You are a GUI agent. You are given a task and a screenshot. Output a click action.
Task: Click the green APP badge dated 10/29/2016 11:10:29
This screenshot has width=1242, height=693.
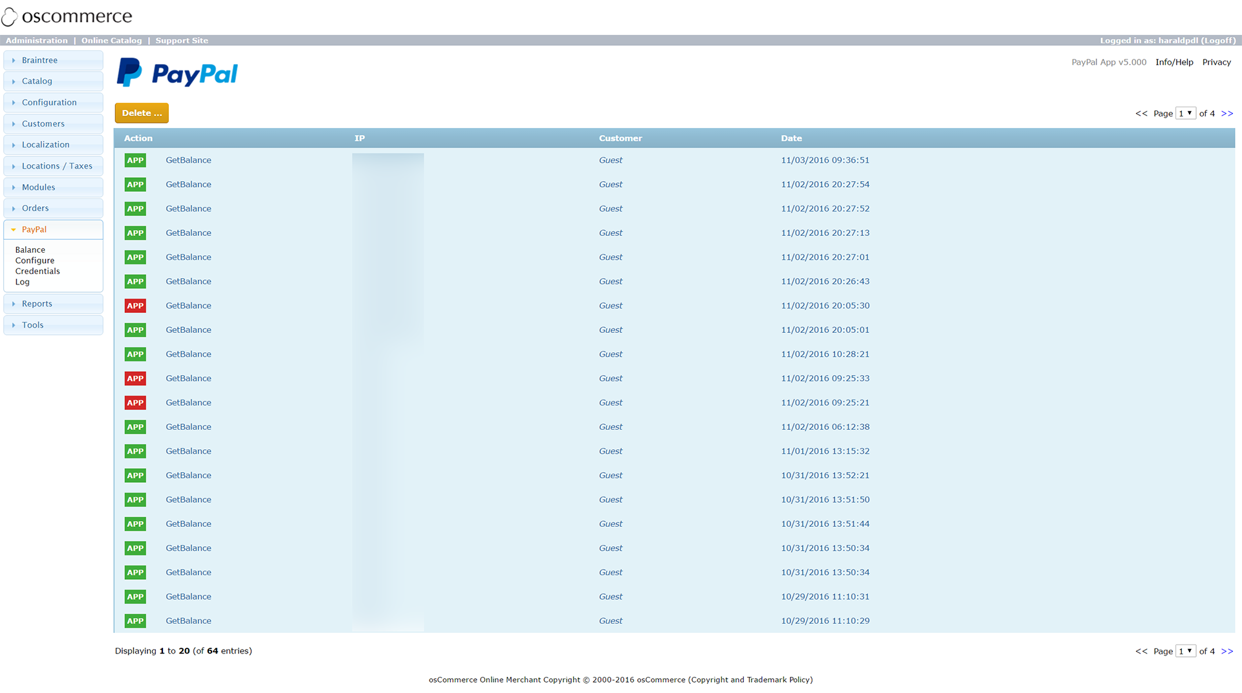pyautogui.click(x=135, y=621)
